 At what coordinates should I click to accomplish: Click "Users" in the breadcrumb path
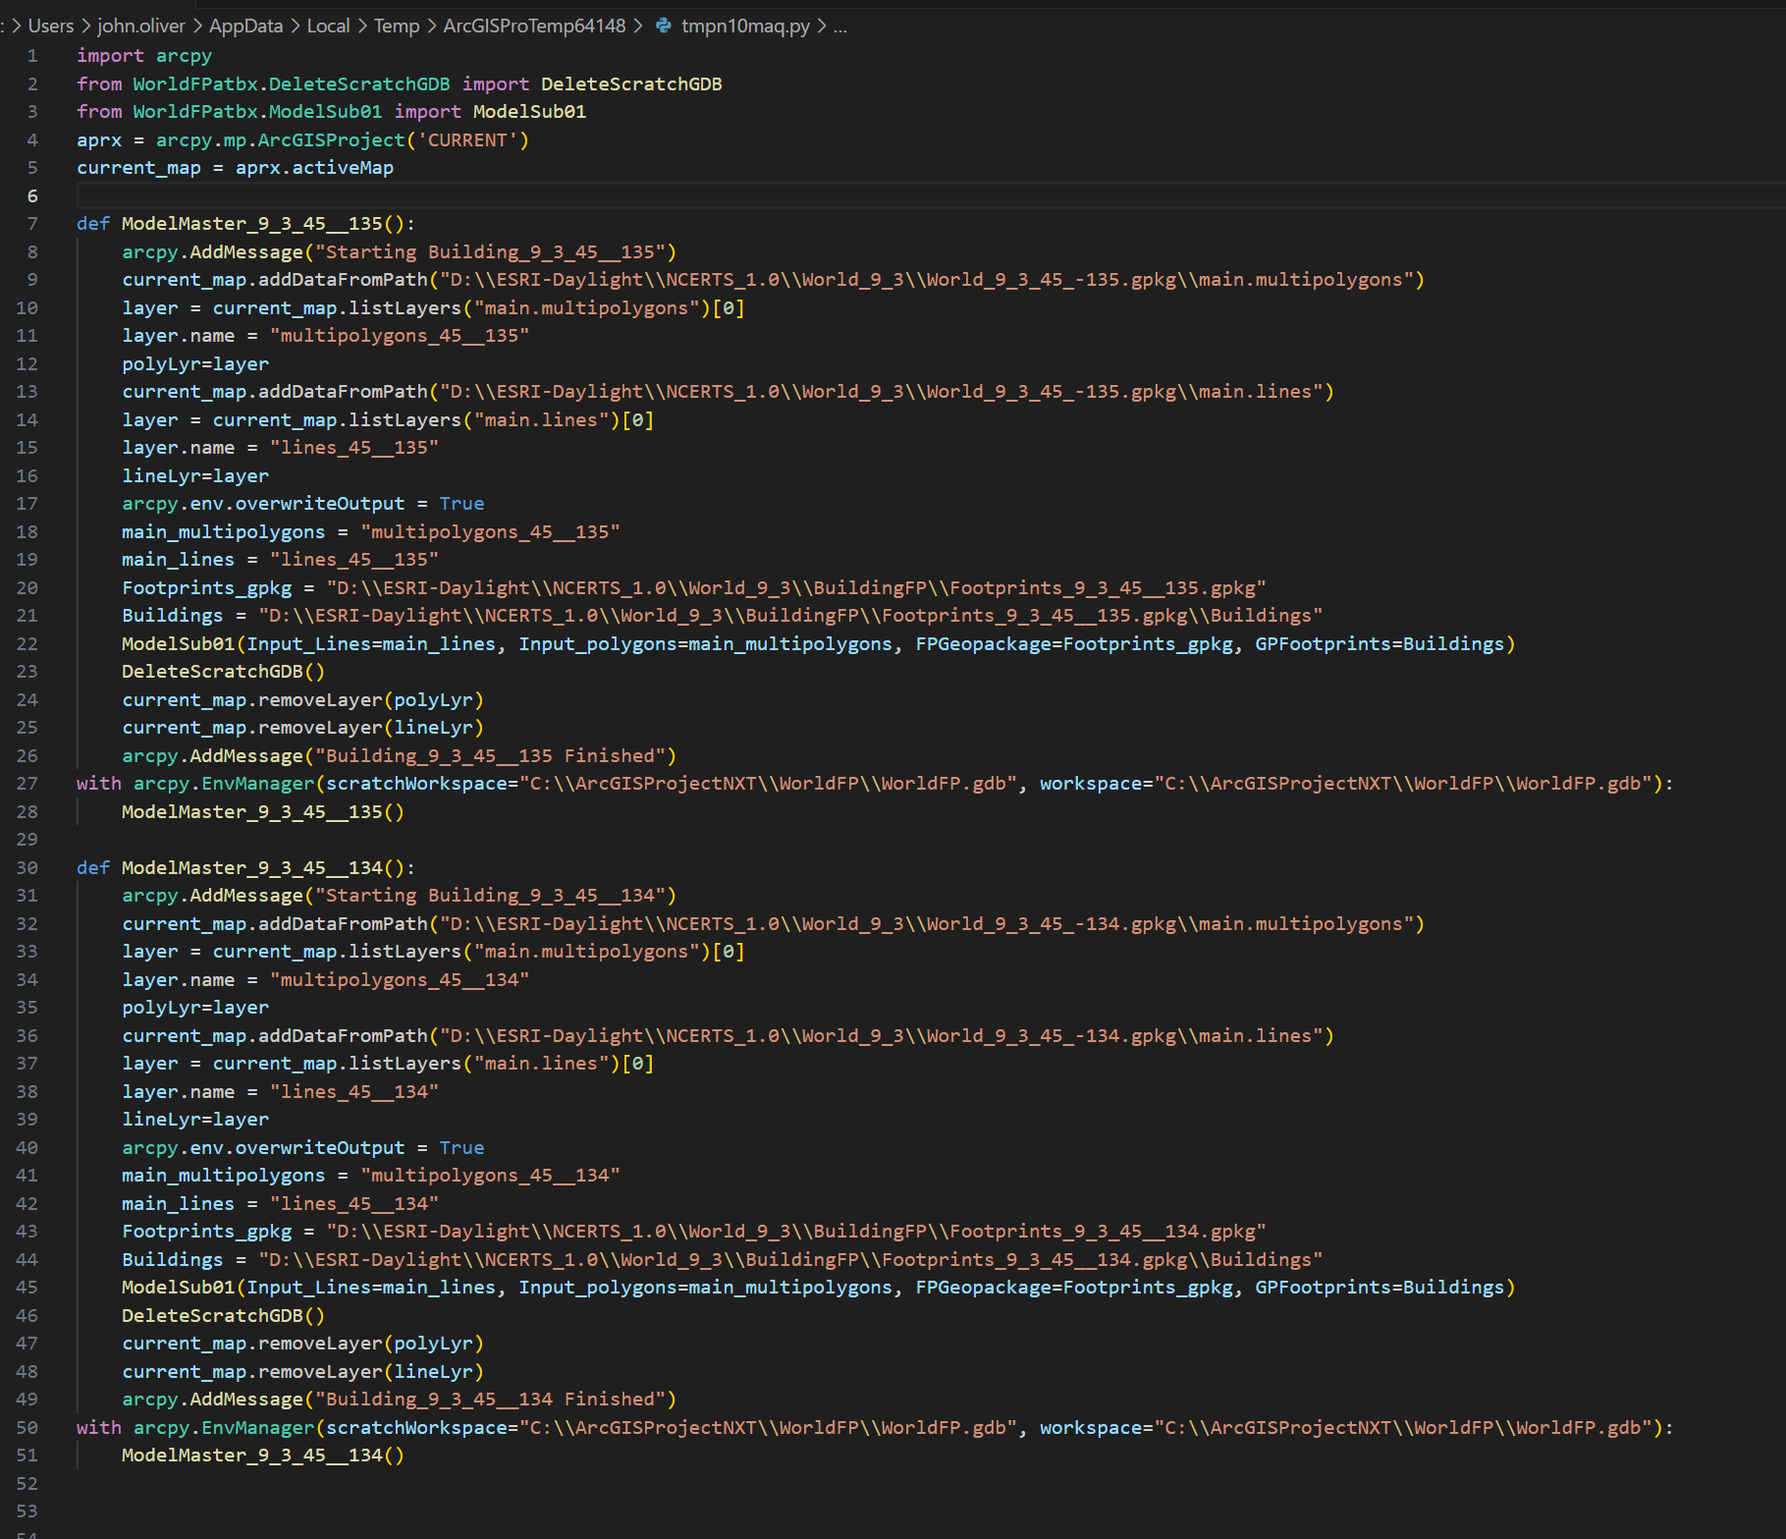[51, 27]
